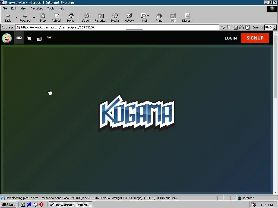Go to the Home page
The width and height of the screenshot is (278, 208).
click(x=71, y=18)
